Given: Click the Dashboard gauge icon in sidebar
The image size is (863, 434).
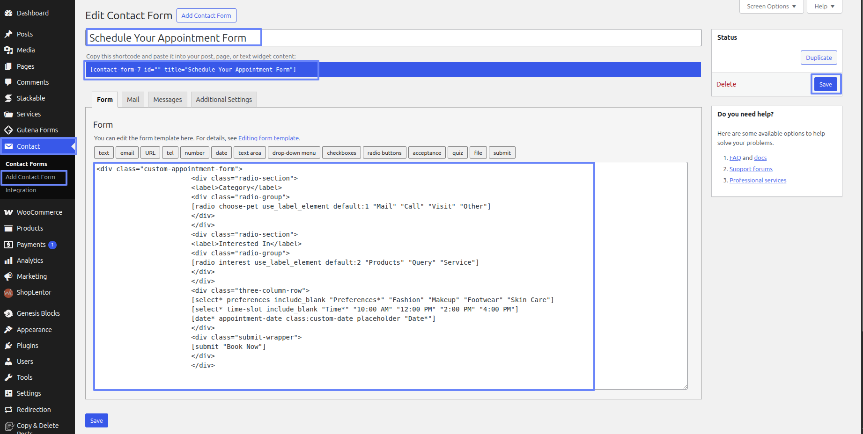Looking at the screenshot, I should coord(8,13).
